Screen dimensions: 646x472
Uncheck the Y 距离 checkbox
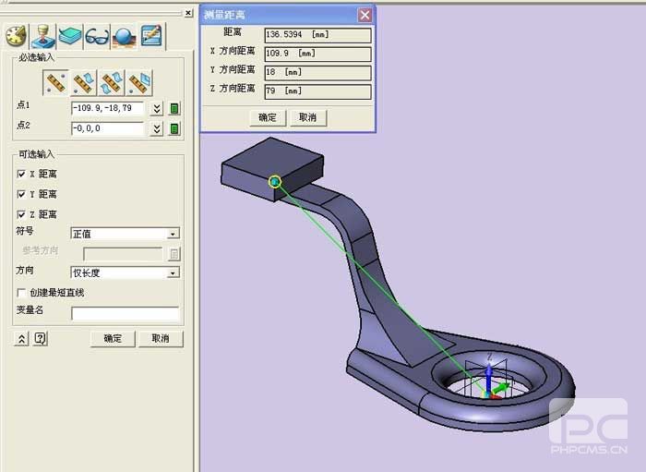(21, 194)
